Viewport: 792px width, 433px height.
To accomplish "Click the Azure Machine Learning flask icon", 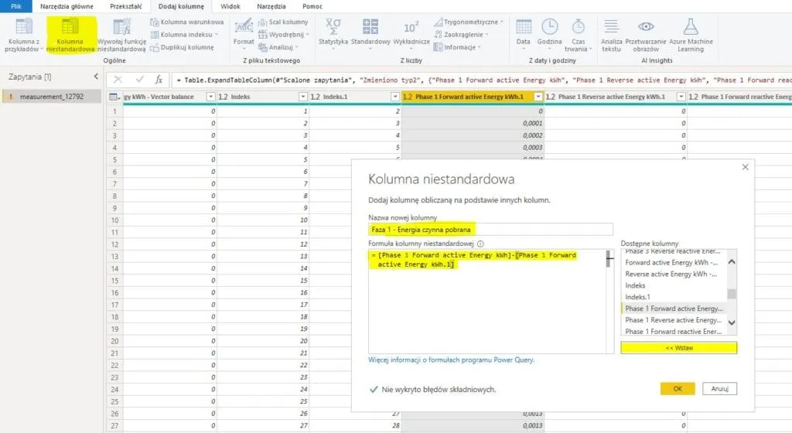I will coord(691,26).
